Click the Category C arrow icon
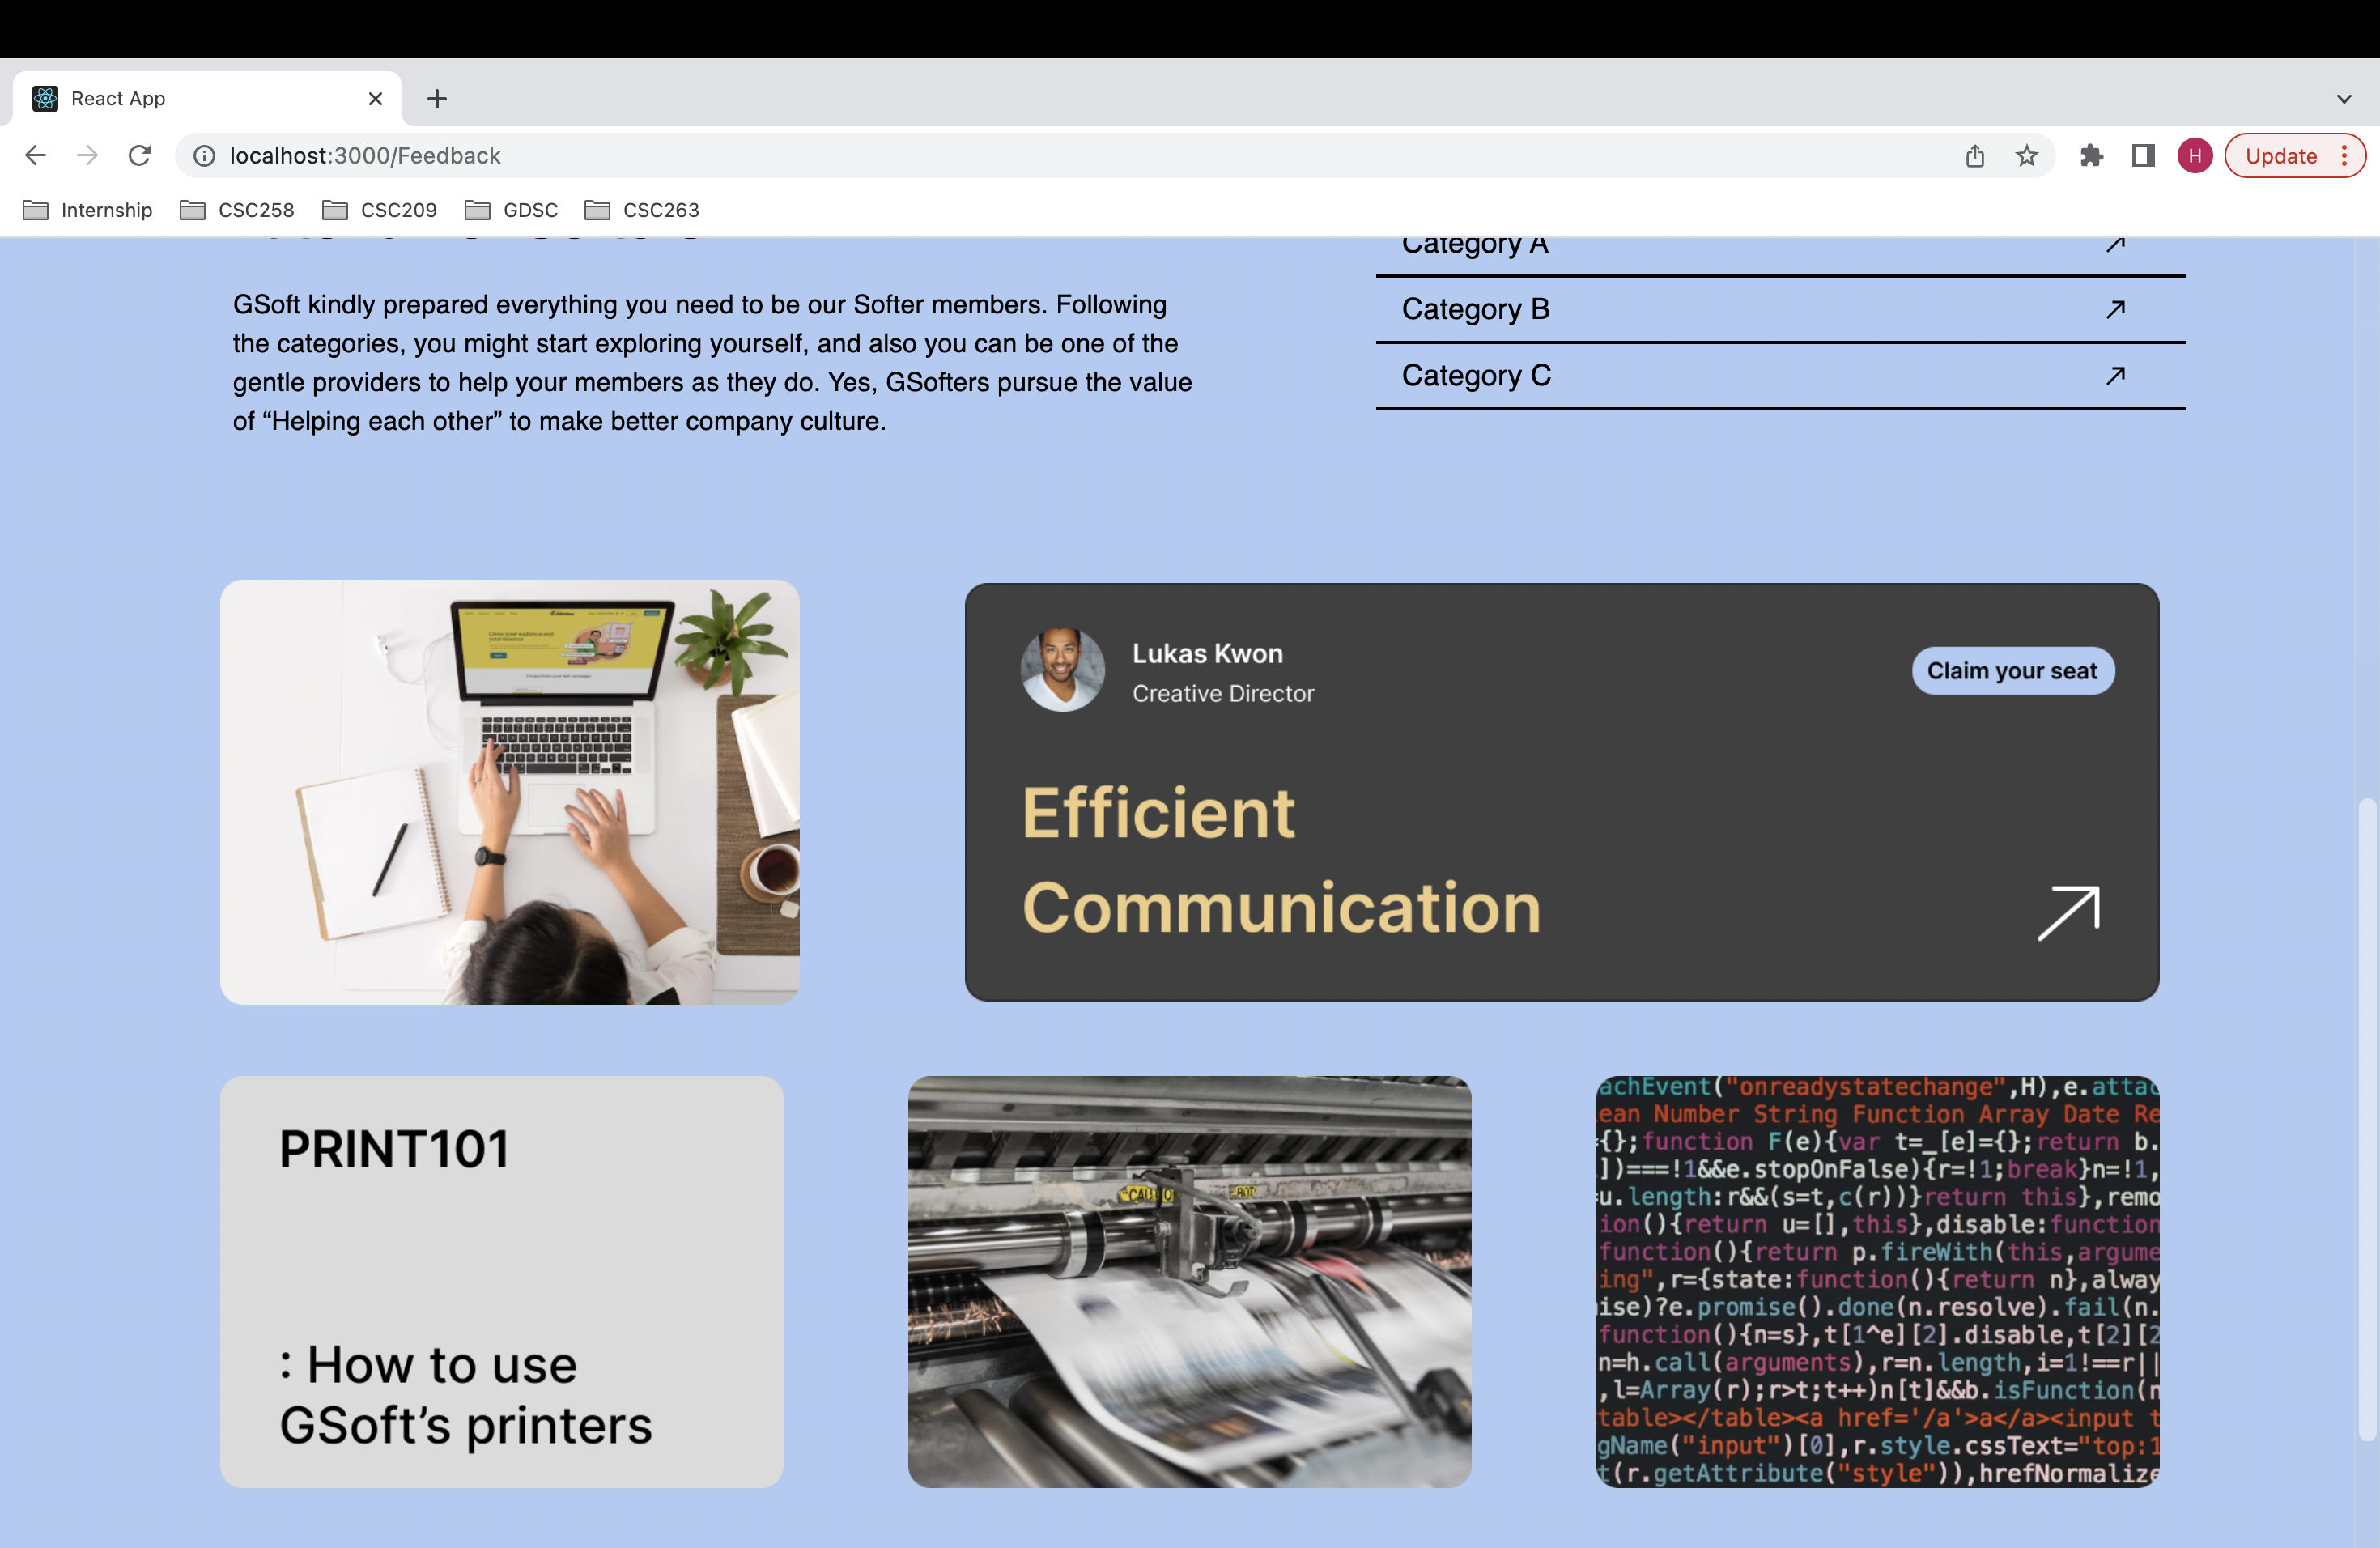 (x=2115, y=375)
